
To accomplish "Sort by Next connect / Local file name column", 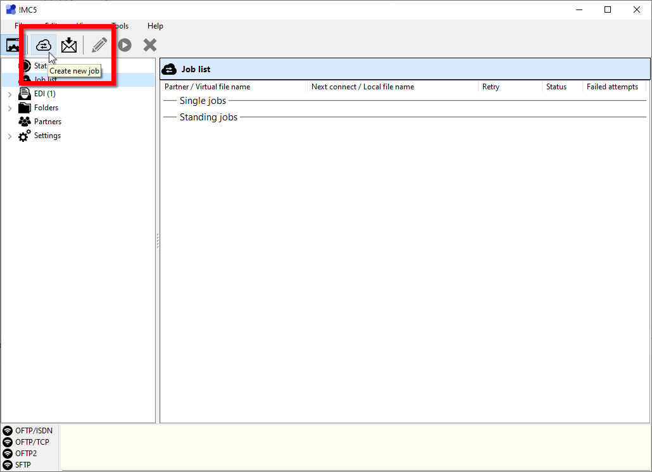I will tap(392, 87).
